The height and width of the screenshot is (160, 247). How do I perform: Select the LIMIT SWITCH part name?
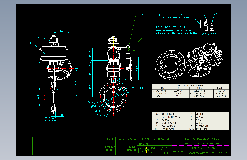(170, 123)
